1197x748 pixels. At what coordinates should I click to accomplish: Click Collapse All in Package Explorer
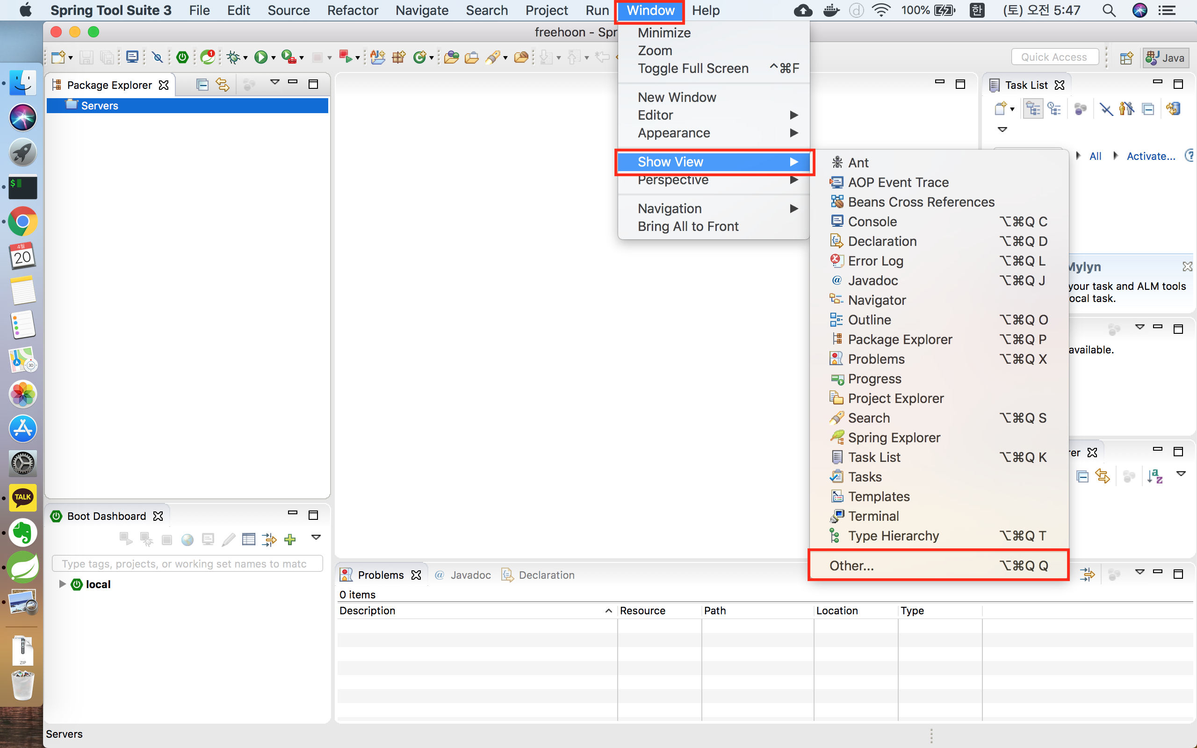tap(202, 85)
